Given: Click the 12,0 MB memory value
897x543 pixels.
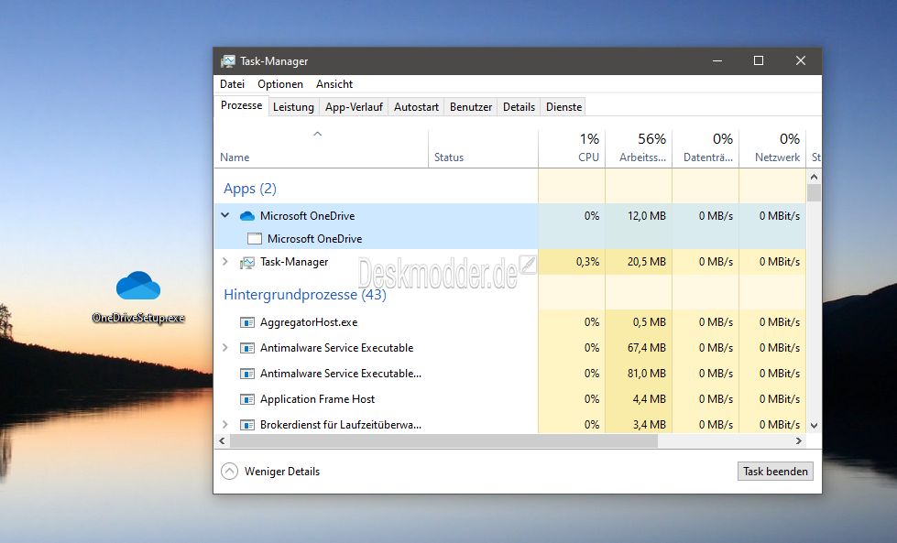Looking at the screenshot, I should (x=647, y=216).
